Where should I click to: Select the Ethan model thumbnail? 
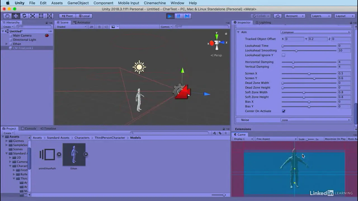click(x=74, y=154)
